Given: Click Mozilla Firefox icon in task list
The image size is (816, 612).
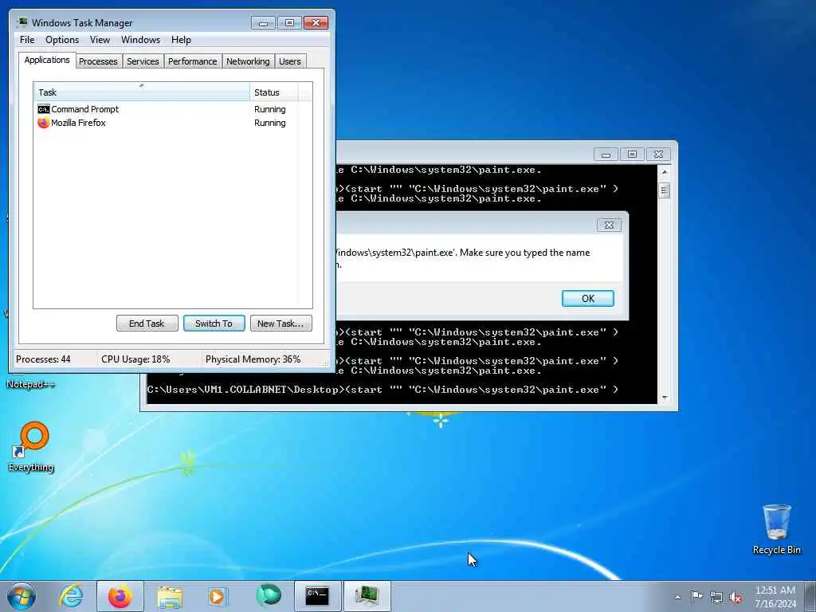Looking at the screenshot, I should (x=44, y=123).
